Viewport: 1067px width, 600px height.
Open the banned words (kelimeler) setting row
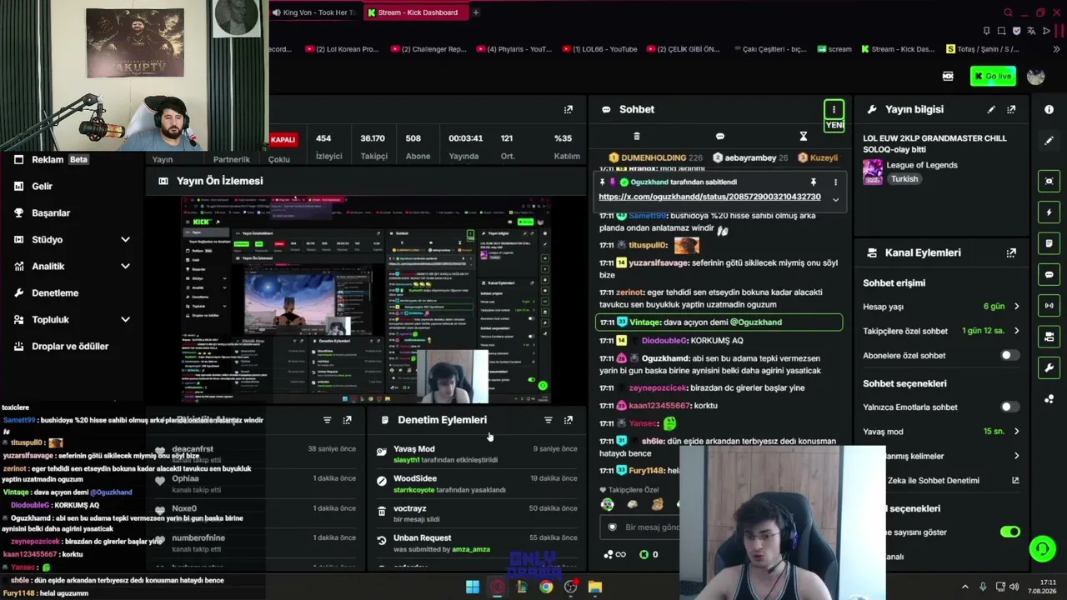pyautogui.click(x=953, y=456)
